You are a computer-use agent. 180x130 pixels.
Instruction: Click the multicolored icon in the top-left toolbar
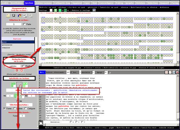[x=19, y=16]
